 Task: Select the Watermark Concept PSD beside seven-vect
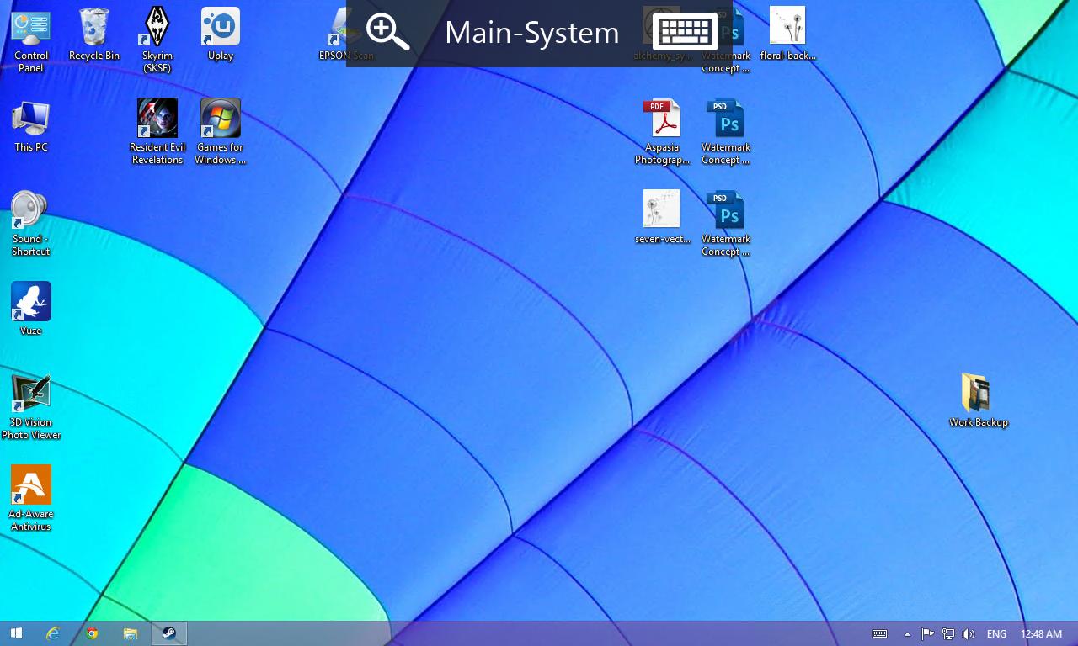(x=726, y=224)
